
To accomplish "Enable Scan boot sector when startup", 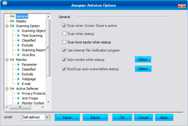I will click(x=64, y=42).
